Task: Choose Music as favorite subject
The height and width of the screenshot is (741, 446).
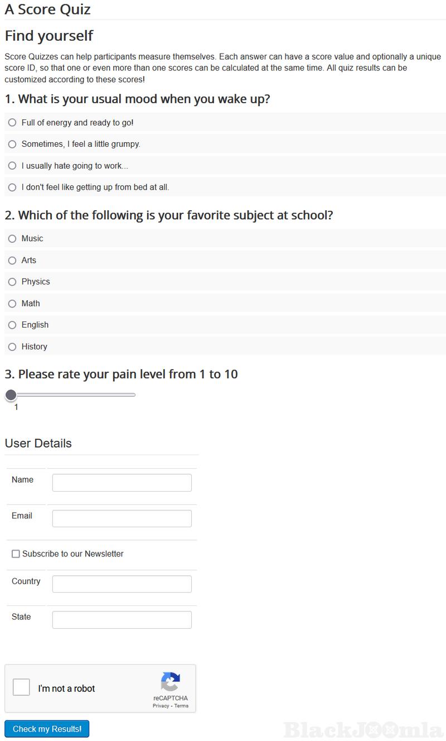Action: (12, 239)
